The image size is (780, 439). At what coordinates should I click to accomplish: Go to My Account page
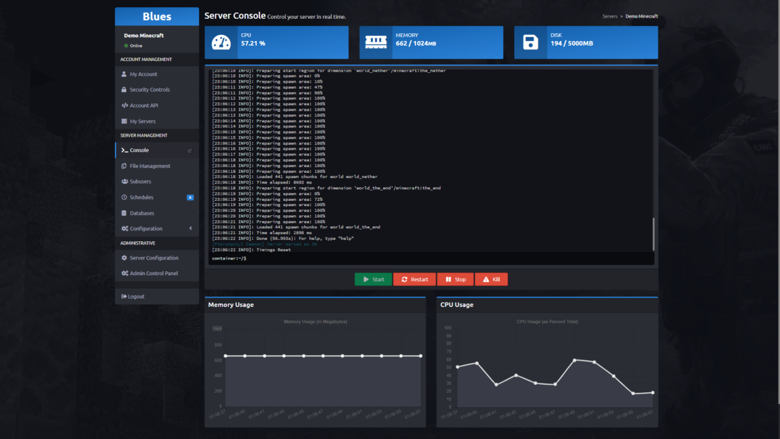143,74
